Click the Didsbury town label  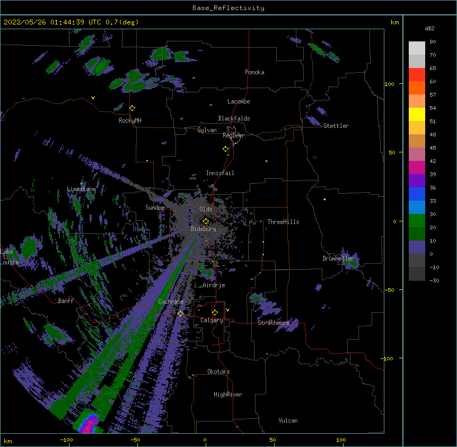tap(204, 229)
